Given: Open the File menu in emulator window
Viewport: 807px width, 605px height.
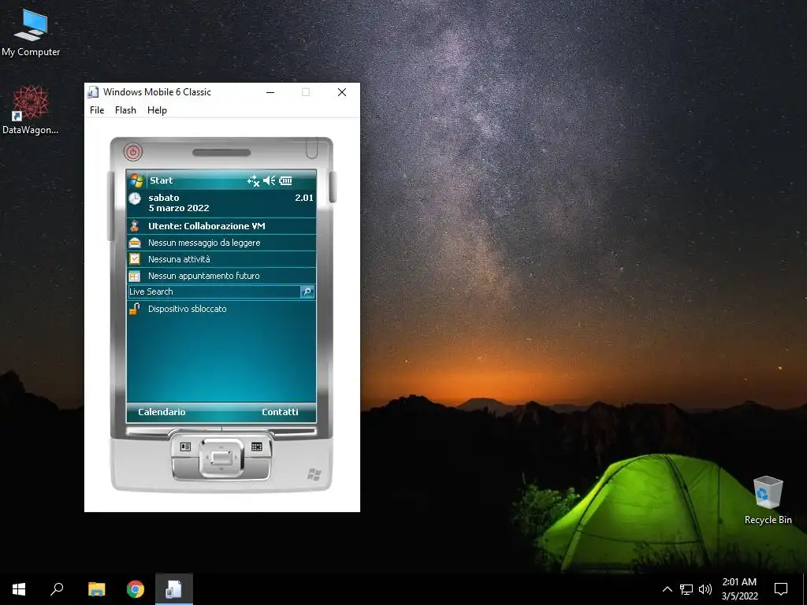Looking at the screenshot, I should 97,110.
